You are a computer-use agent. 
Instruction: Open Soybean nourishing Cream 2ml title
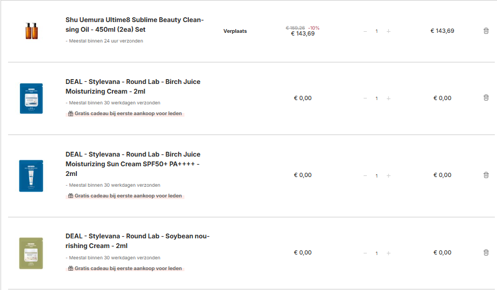(137, 241)
